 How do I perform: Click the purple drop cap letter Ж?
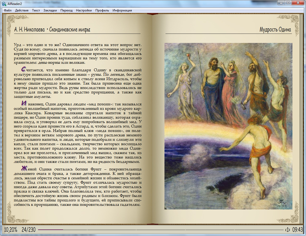pos(24,168)
